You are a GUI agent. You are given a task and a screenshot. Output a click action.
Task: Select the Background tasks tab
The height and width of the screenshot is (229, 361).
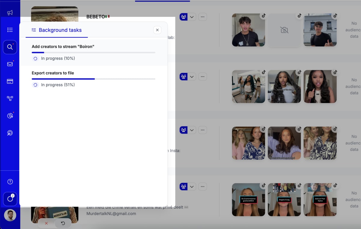point(57,30)
